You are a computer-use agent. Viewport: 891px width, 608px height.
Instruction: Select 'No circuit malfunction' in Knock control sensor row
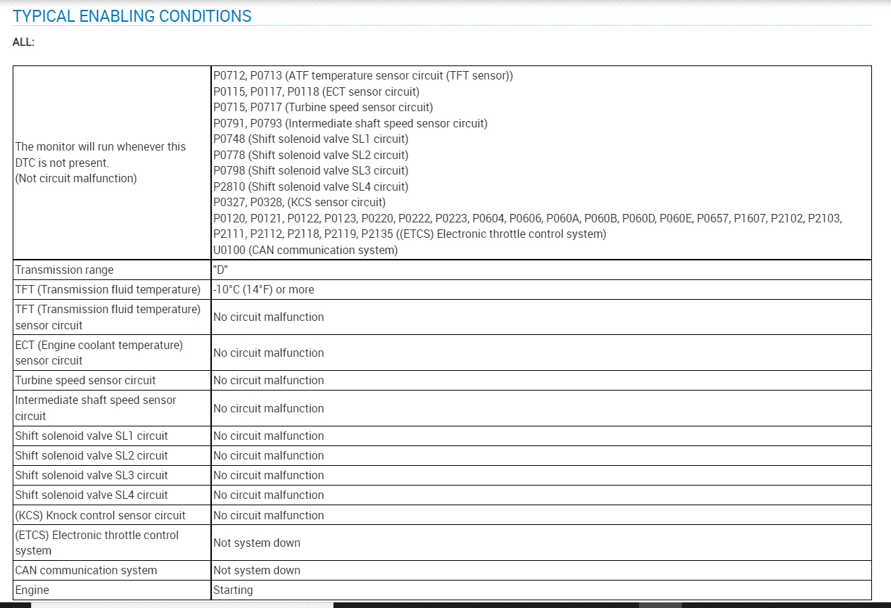click(x=269, y=515)
